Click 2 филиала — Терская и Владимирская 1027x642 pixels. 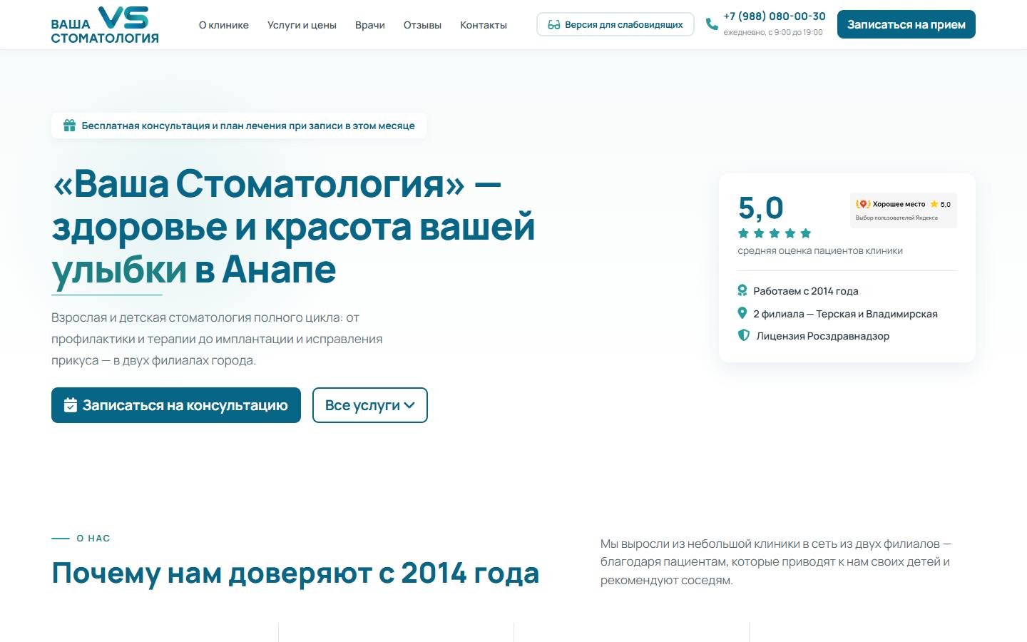pos(845,314)
